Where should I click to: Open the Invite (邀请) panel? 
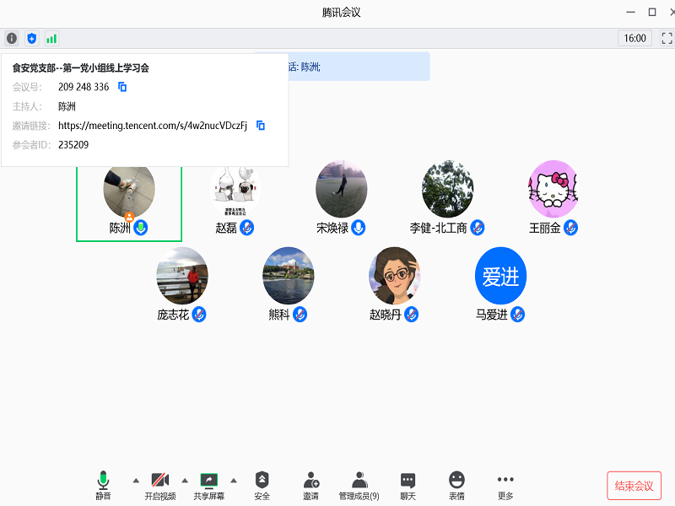tap(310, 485)
